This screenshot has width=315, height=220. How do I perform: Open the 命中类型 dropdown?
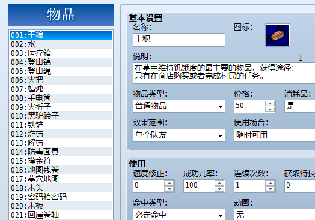click(x=179, y=215)
